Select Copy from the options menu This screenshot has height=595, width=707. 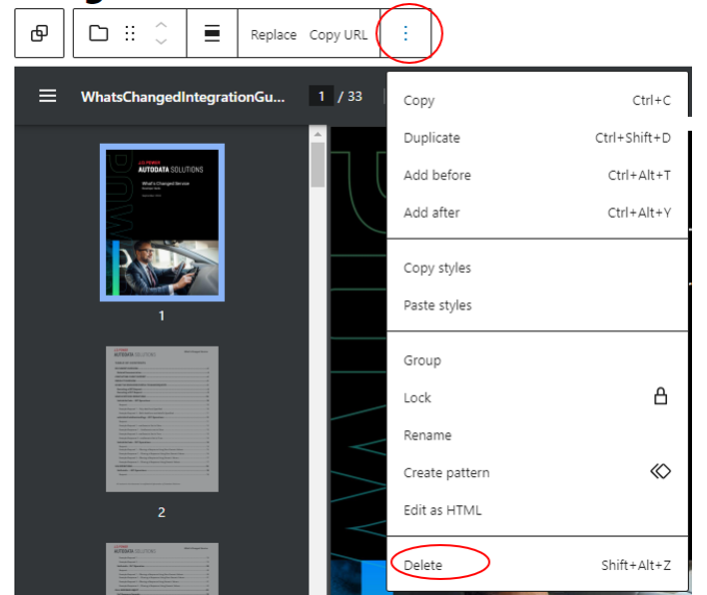tap(418, 101)
